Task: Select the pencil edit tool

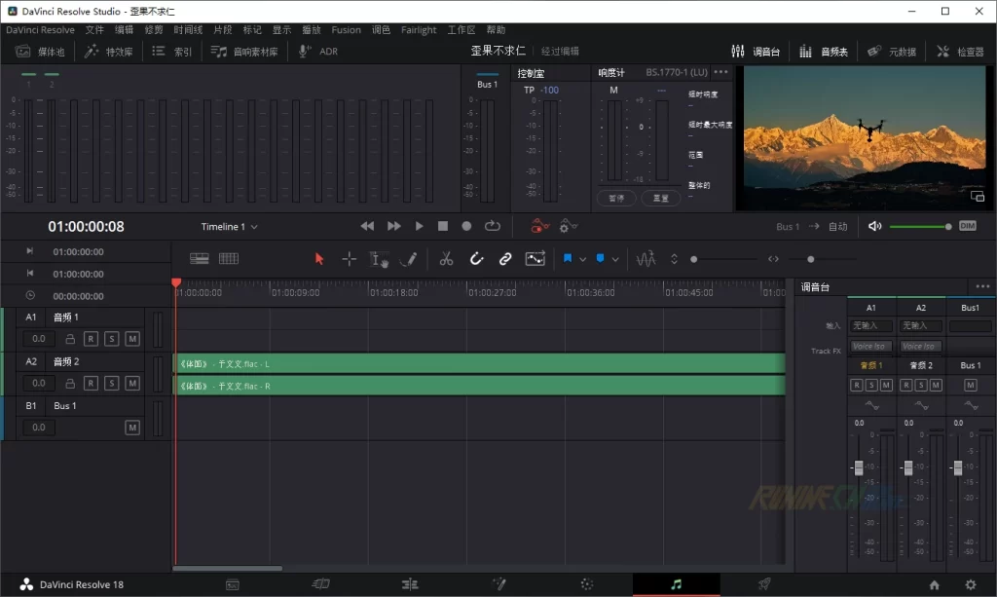Action: (408, 259)
